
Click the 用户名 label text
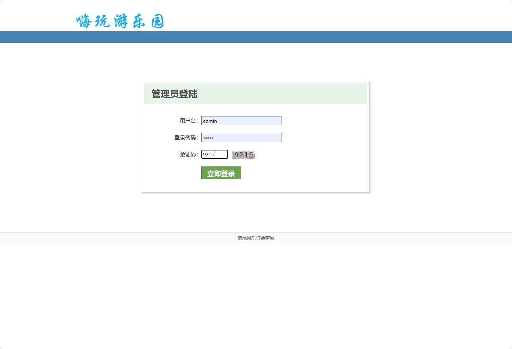click(188, 120)
